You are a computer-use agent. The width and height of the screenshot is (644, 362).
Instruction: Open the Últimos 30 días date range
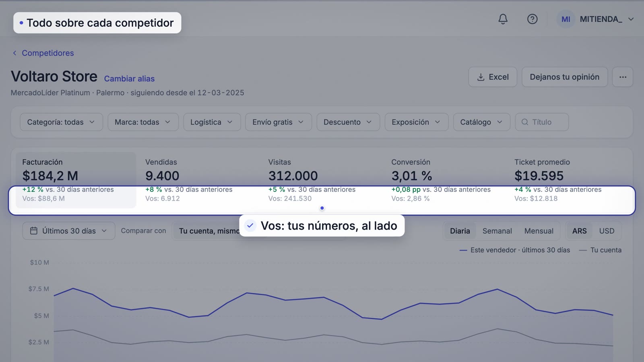pos(69,231)
